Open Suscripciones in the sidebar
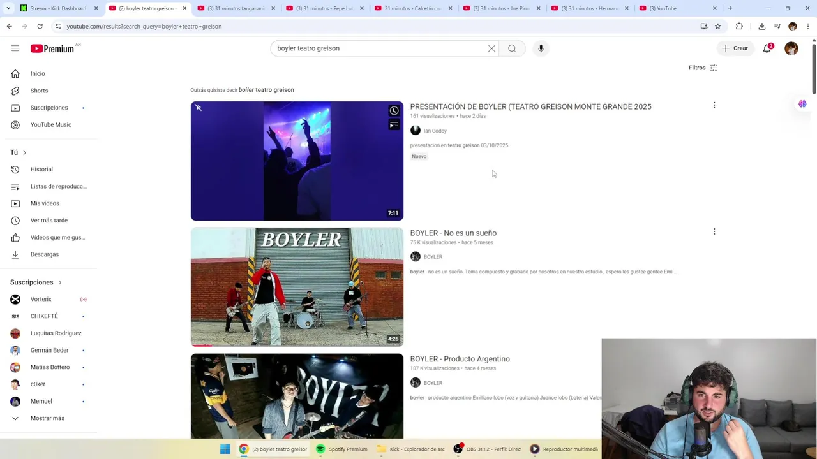The image size is (817, 459). 49,108
